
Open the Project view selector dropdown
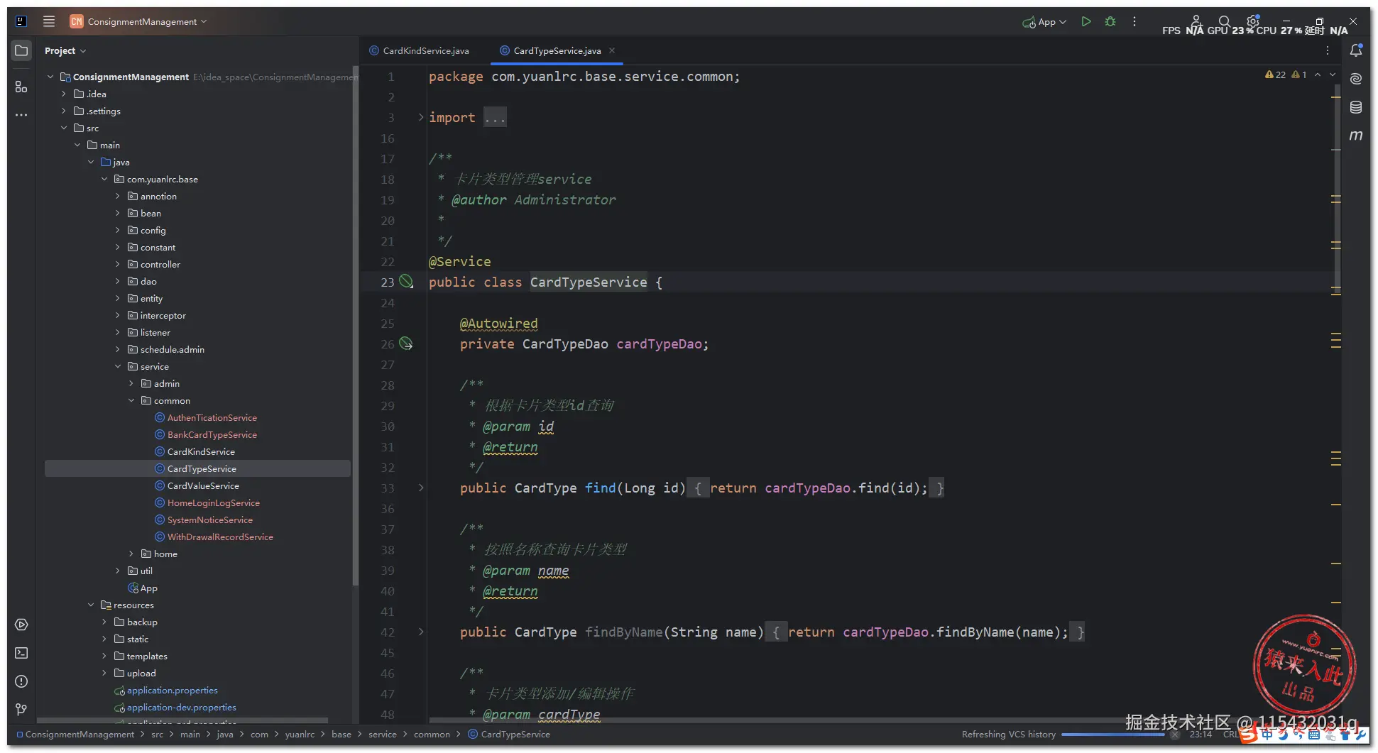click(x=65, y=50)
